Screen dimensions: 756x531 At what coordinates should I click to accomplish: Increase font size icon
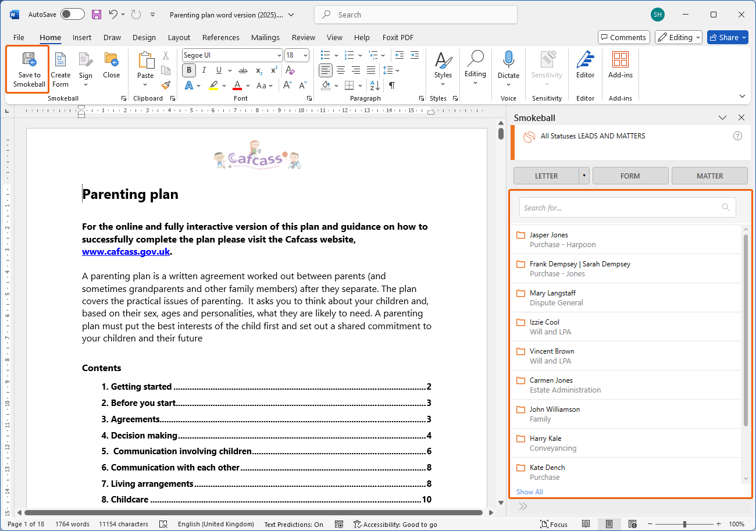point(287,85)
